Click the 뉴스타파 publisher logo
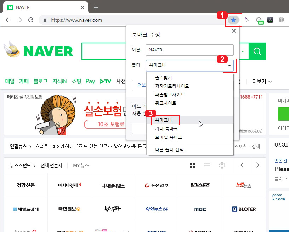Viewport: 289px width, 232px height. pos(113,209)
